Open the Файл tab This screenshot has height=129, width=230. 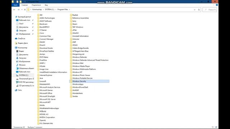click(15, 5)
